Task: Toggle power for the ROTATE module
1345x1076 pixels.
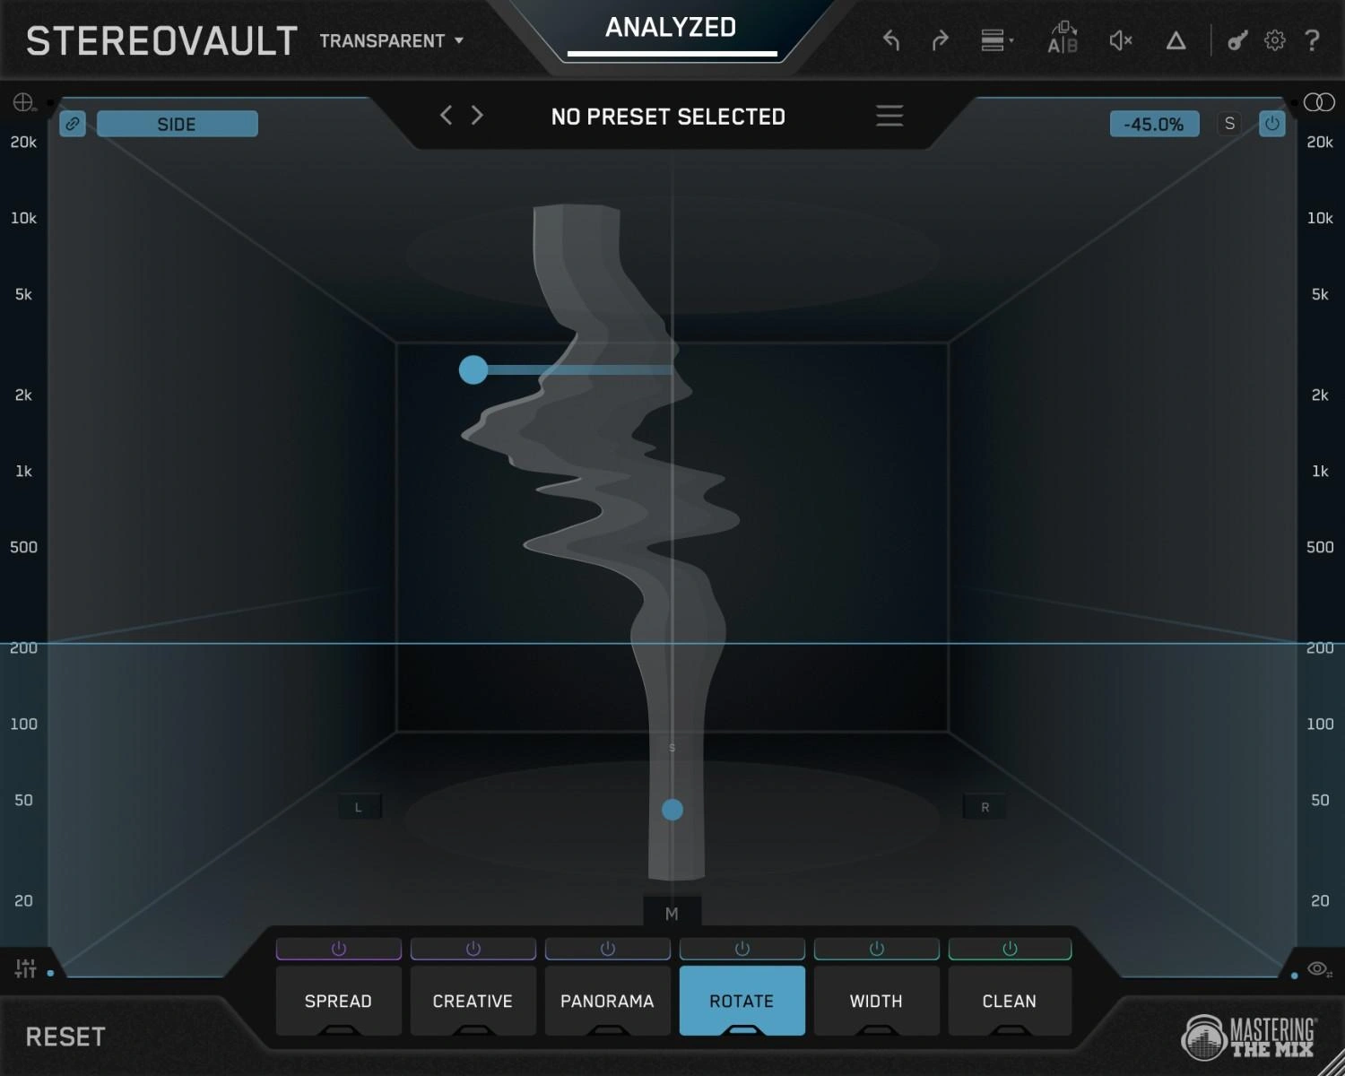Action: pyautogui.click(x=742, y=949)
